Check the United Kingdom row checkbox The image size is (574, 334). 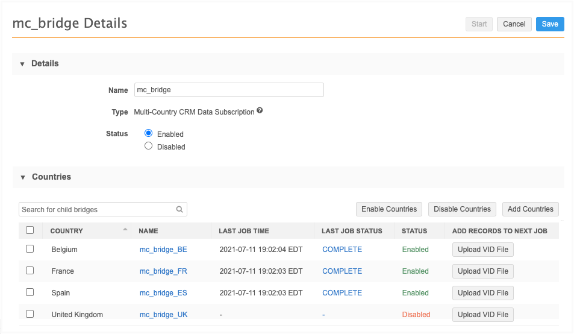(30, 314)
